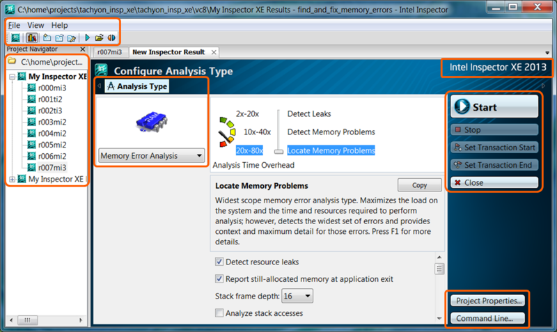Viewport: 557px width, 332px height.
Task: Select the r003mi2 result in navigator
Action: (52, 122)
